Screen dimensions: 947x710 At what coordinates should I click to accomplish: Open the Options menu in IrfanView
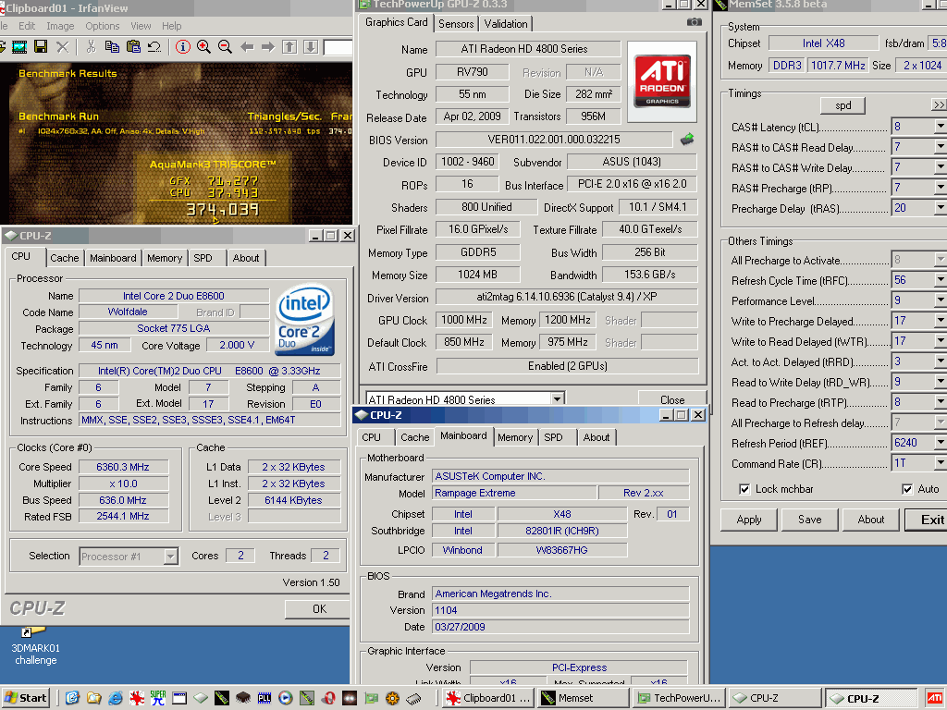pos(102,26)
